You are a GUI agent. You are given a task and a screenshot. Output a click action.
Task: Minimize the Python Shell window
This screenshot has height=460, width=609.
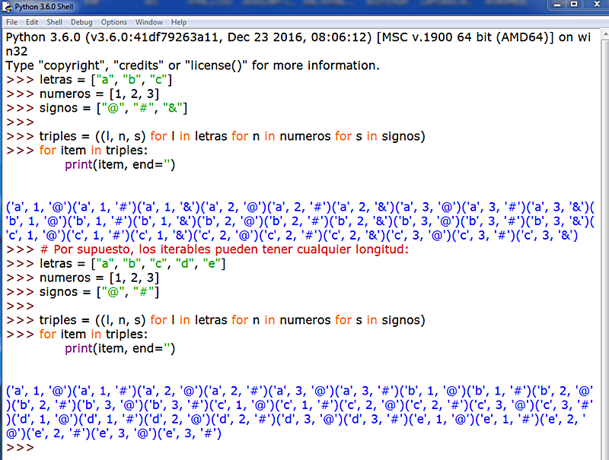[x=557, y=5]
